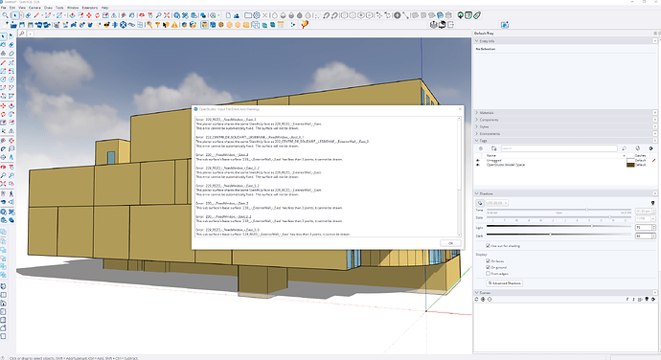Click the shadow Date slider
The width and height of the screenshot is (661, 360).
click(558, 217)
